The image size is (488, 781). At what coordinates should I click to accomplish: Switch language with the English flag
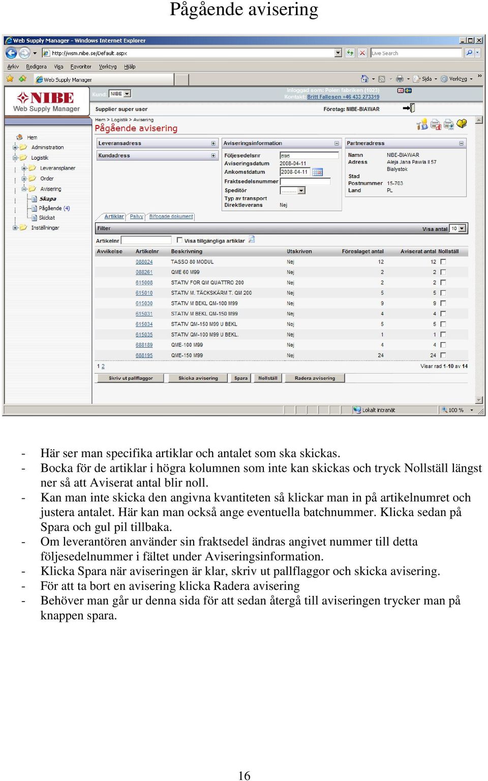pos(401,91)
